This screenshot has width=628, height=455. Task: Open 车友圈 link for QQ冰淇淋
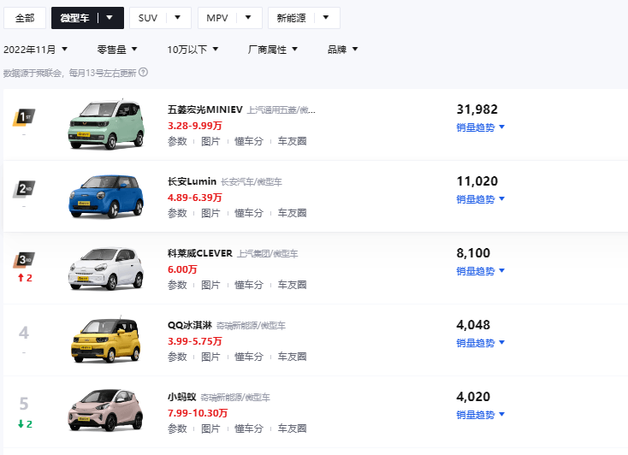click(x=292, y=357)
